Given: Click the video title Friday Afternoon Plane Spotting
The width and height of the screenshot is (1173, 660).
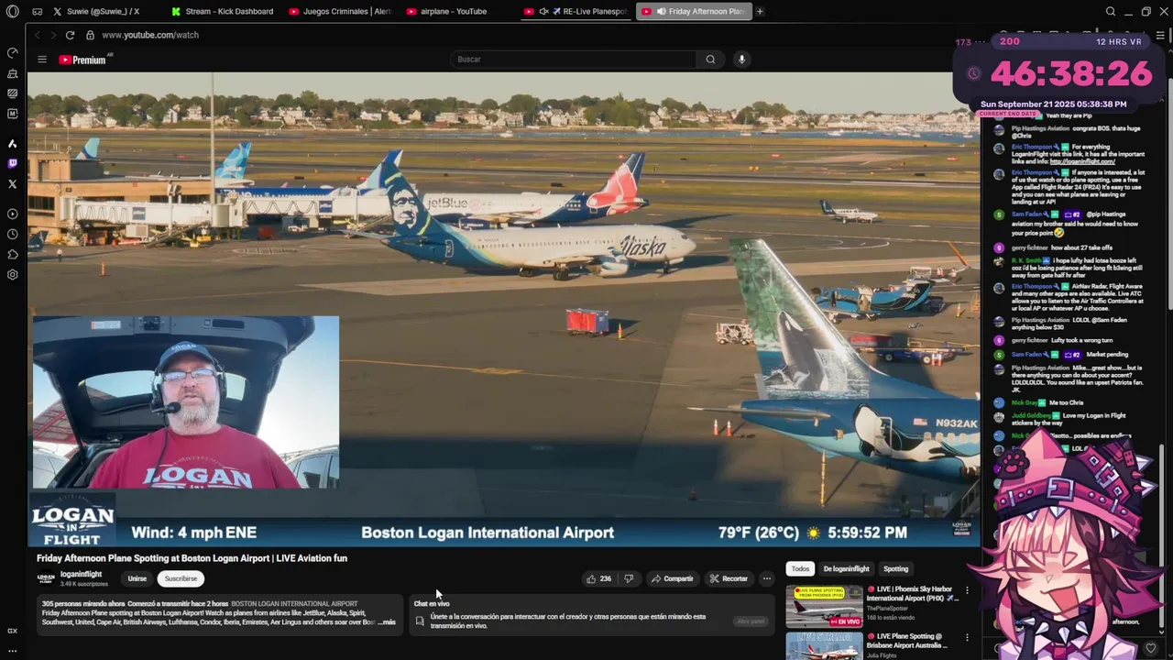Looking at the screenshot, I should 192,558.
